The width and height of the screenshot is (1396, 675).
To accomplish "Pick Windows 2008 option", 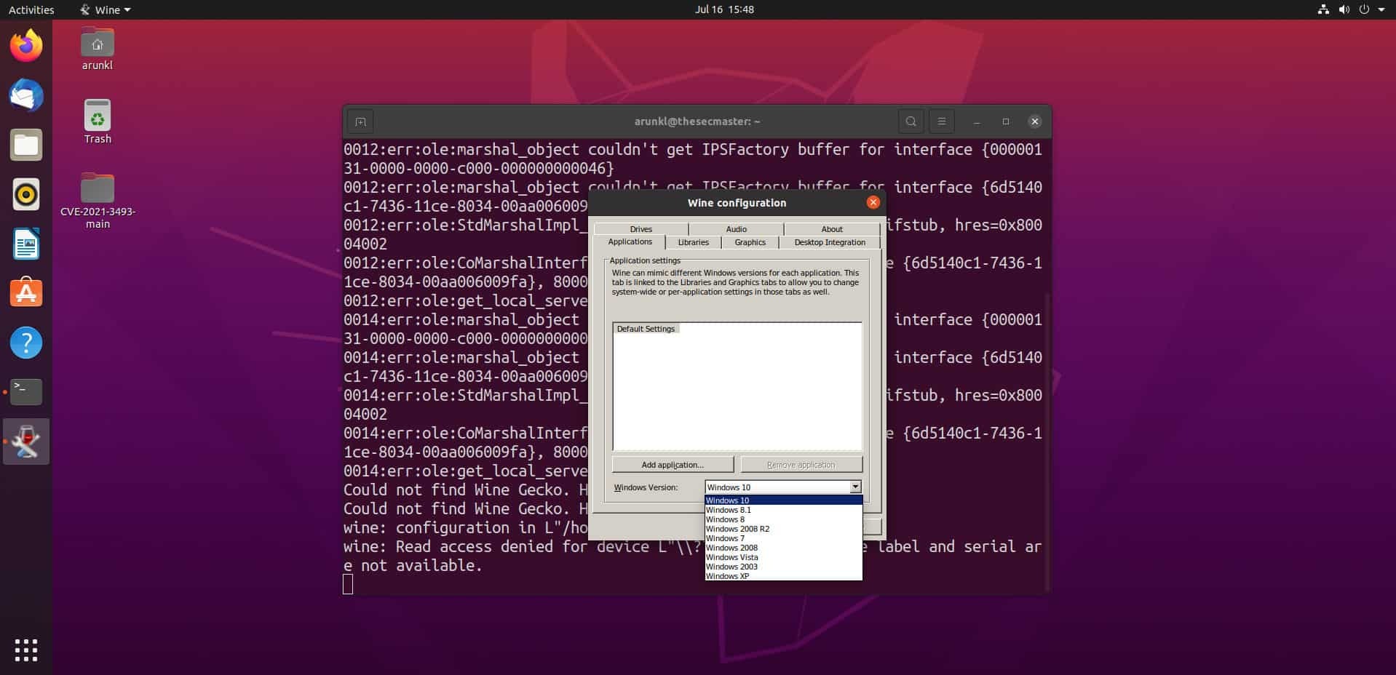I will tap(783, 548).
